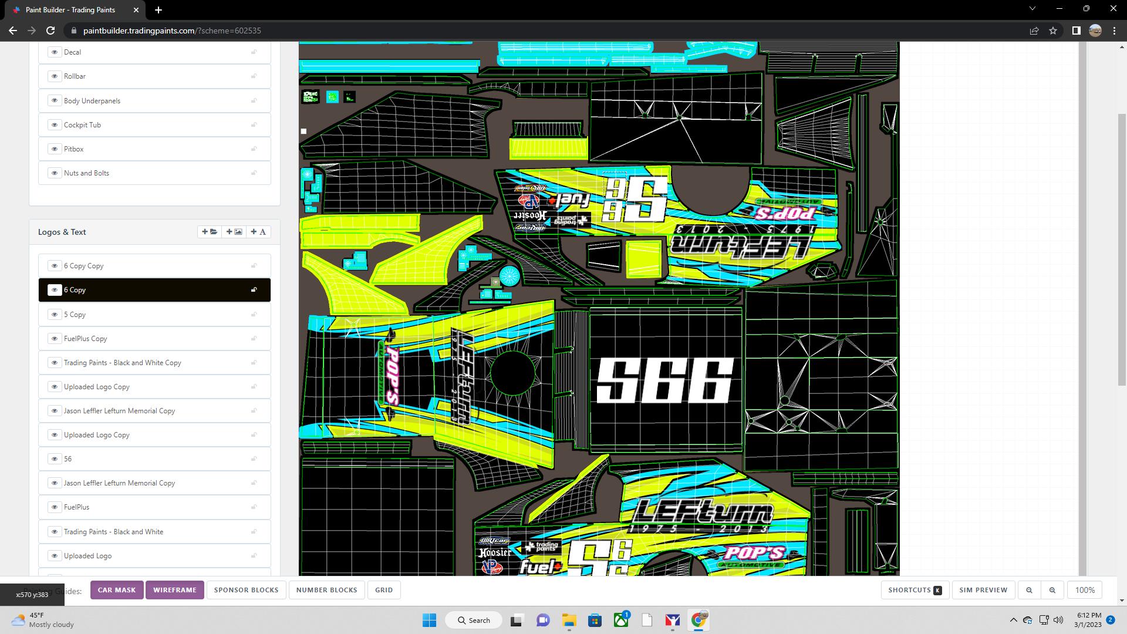This screenshot has height=634, width=1127.
Task: Hide the Uploaded Logo layer
Action: pos(55,555)
